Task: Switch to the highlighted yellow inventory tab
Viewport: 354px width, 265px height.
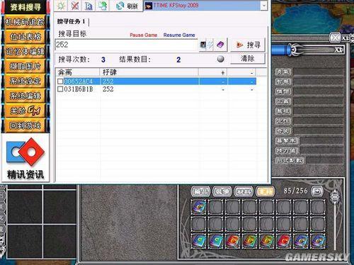Action: (265, 191)
